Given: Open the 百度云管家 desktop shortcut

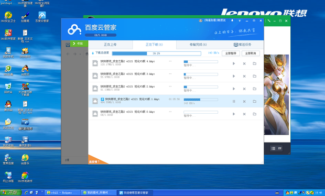Looking at the screenshot, I should tap(42, 17).
